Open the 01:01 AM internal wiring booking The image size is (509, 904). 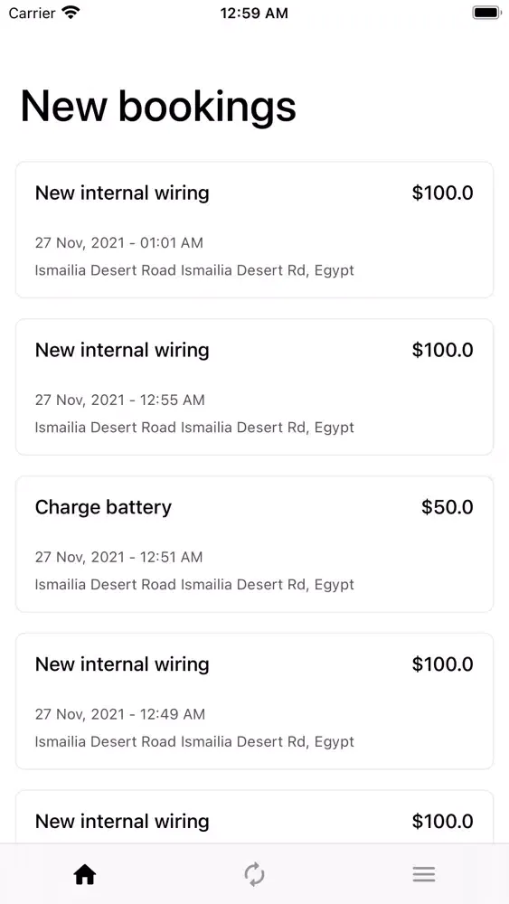254,230
